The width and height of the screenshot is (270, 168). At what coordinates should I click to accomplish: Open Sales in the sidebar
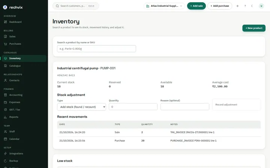[23, 37]
